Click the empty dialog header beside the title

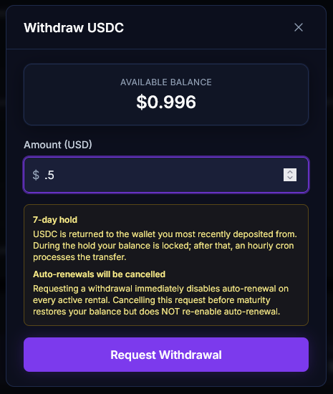[208, 28]
